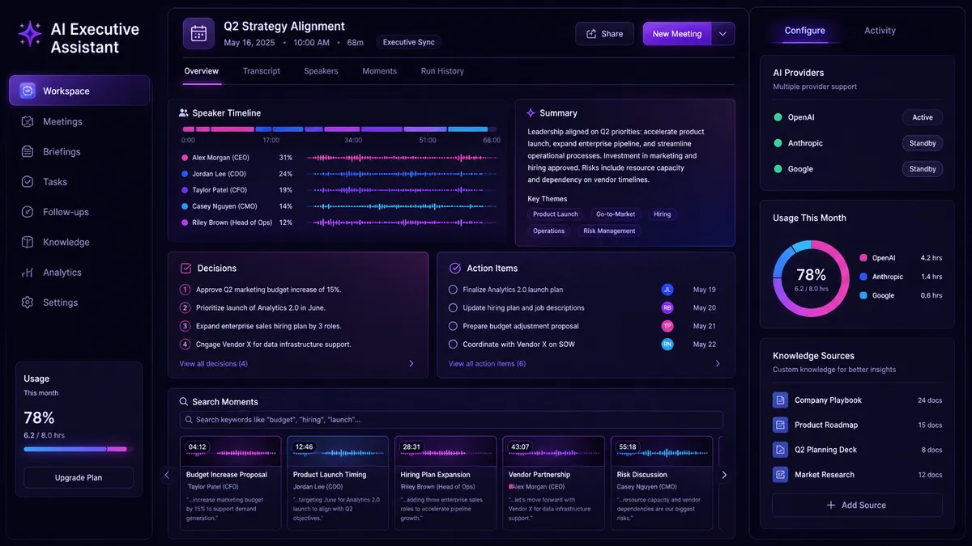This screenshot has width=972, height=546.
Task: Select the Product Launch theme tag
Action: tap(556, 214)
